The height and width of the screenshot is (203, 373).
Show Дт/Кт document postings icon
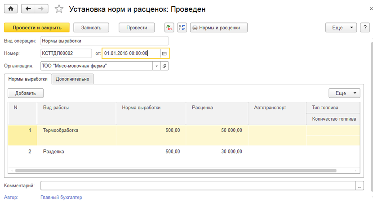pos(169,27)
